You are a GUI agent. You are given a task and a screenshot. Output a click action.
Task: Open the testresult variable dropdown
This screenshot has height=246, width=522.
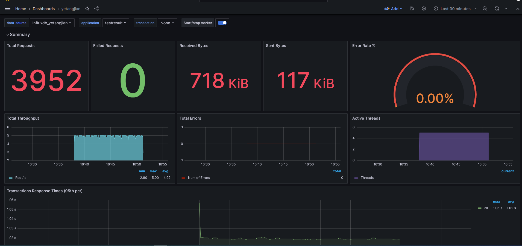[116, 23]
